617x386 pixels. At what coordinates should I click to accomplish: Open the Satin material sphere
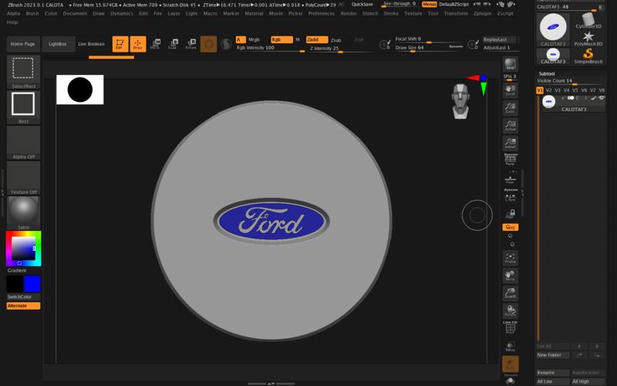pyautogui.click(x=23, y=210)
